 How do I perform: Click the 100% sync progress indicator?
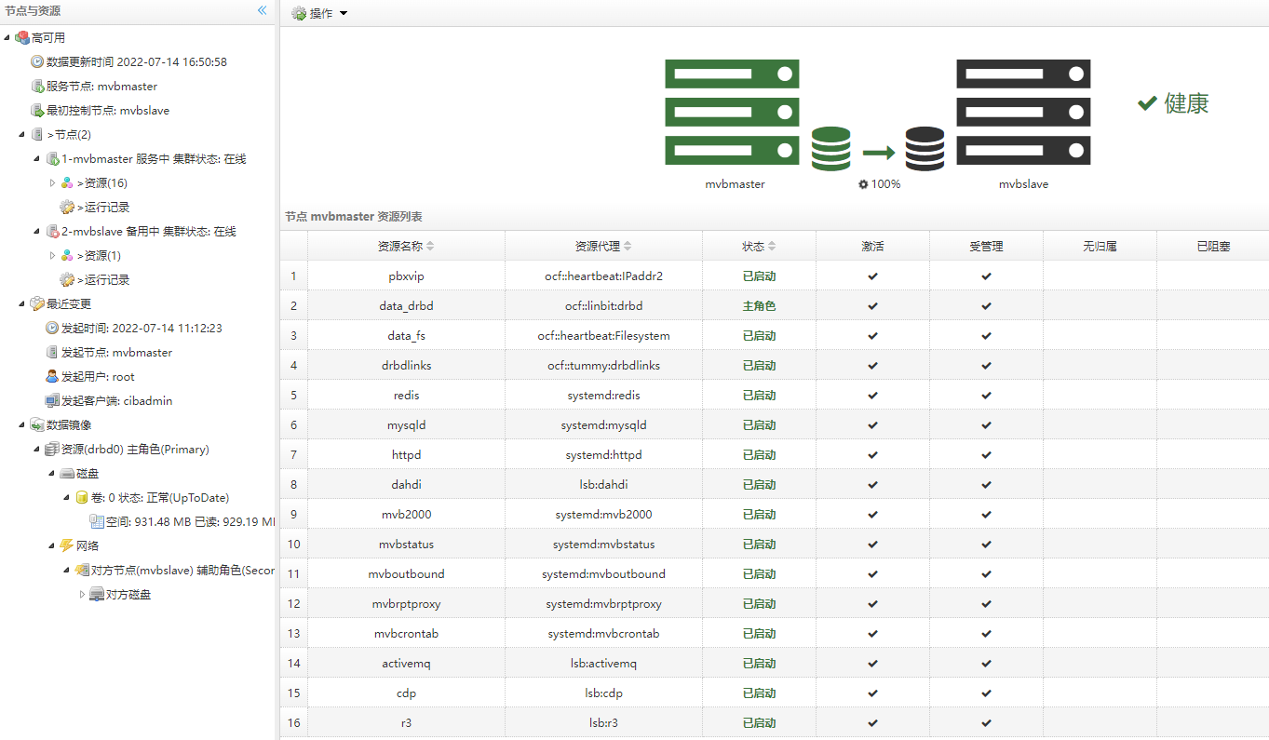pyautogui.click(x=879, y=184)
